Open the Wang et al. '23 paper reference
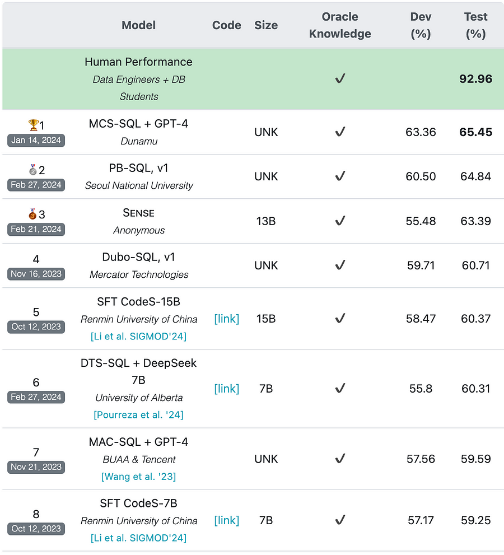The height and width of the screenshot is (555, 504). point(138,477)
